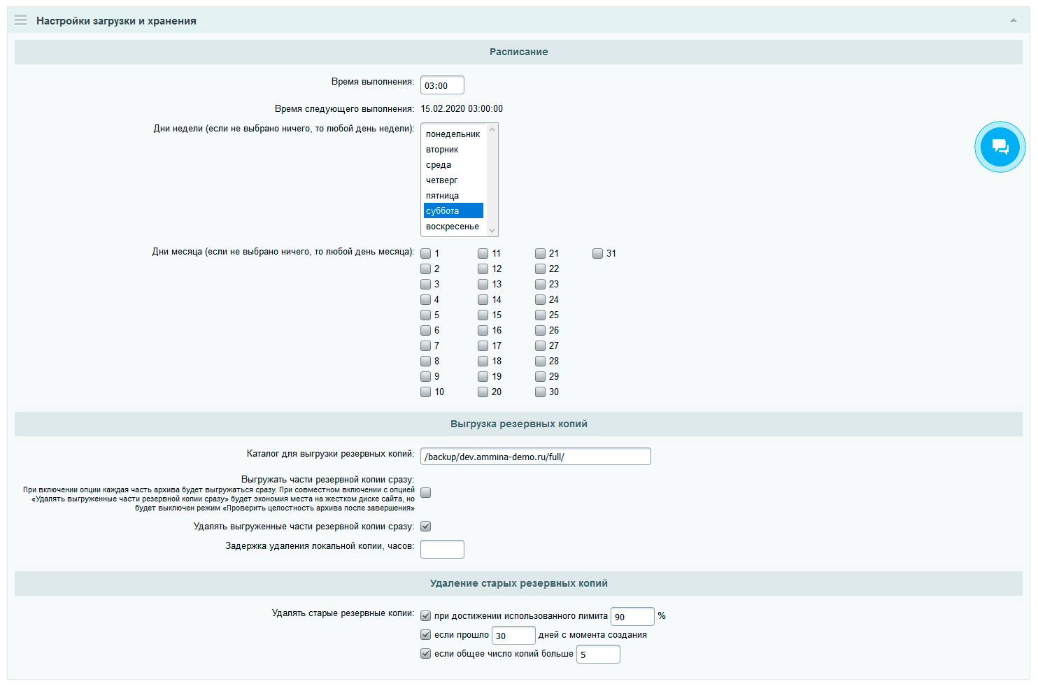
Task: Check day of month 15
Action: (483, 315)
